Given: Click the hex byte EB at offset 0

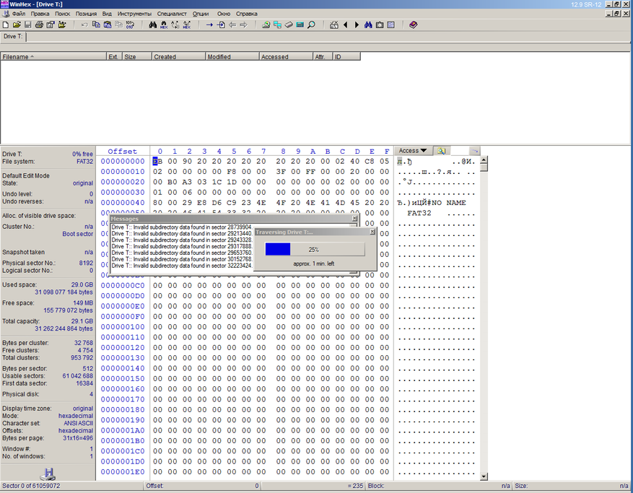Looking at the screenshot, I should click(x=157, y=162).
